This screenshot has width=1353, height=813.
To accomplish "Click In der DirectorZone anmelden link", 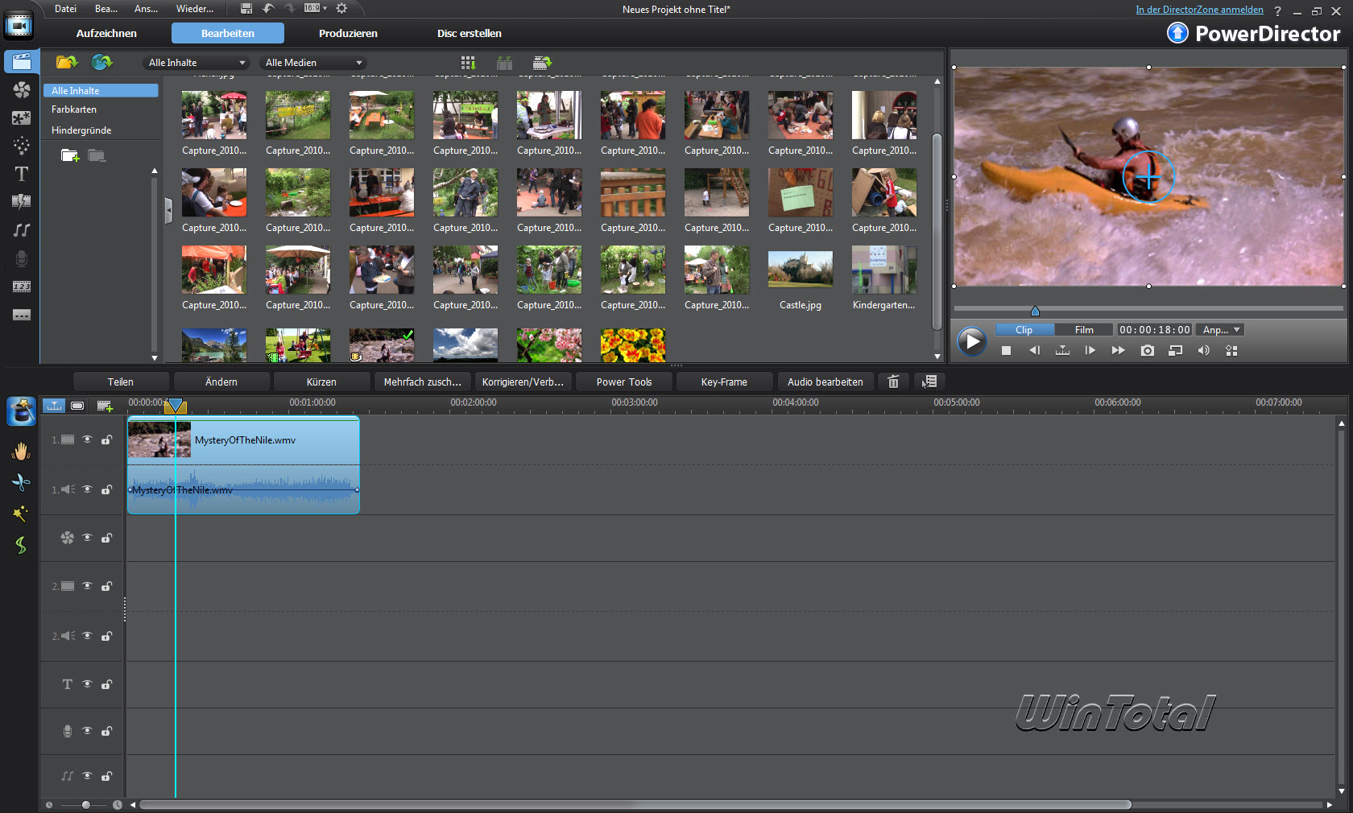I will coord(1199,10).
